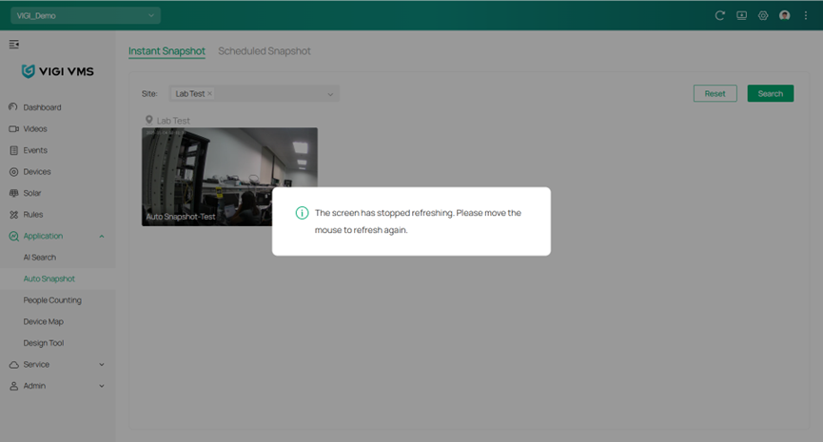The height and width of the screenshot is (442, 823).
Task: Click the Devices circle icon
Action: click(x=13, y=171)
